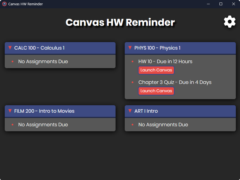
Task: Collapse the CALC 100 course triangle
Action: [x=10, y=48]
